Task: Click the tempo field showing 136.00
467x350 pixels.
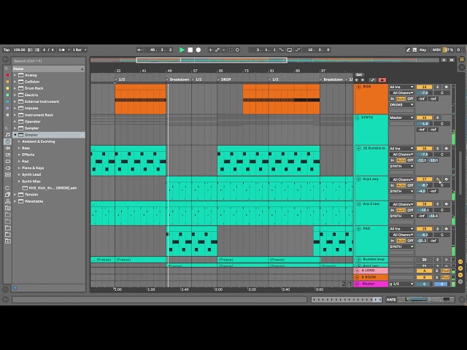Action: pos(20,50)
